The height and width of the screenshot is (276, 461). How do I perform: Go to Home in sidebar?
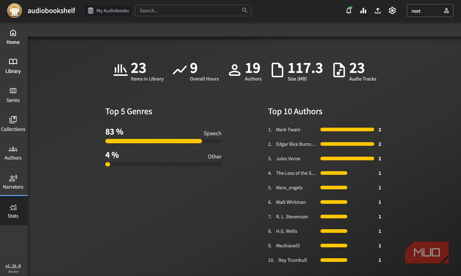[x=13, y=37]
